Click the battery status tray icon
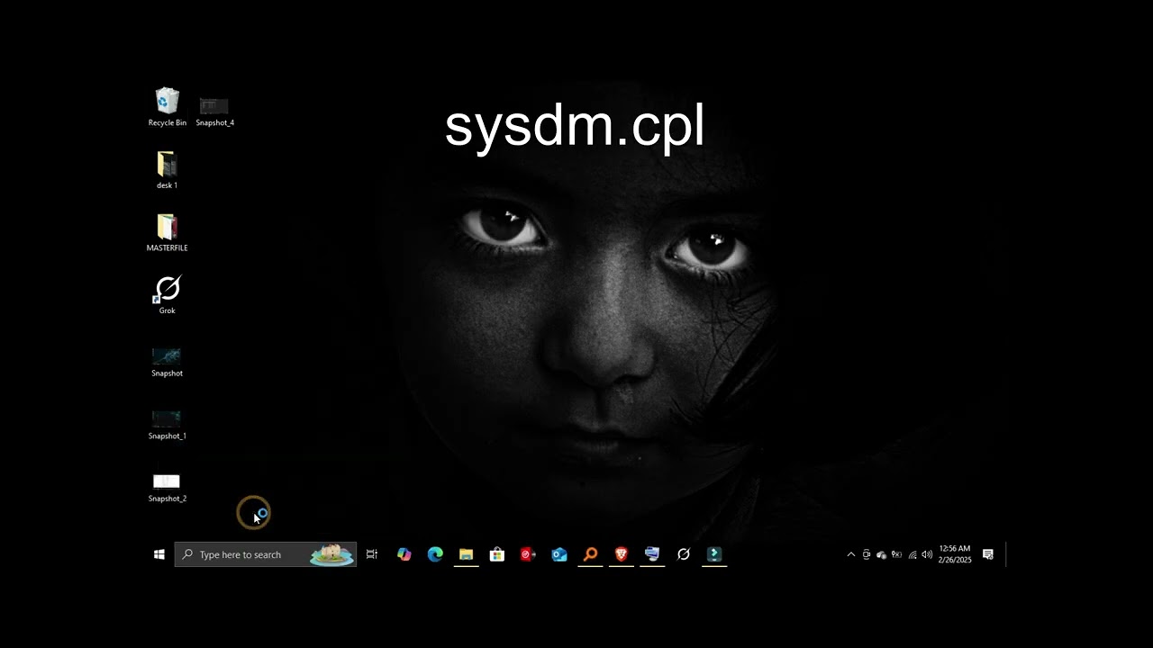1153x648 pixels. 896,554
